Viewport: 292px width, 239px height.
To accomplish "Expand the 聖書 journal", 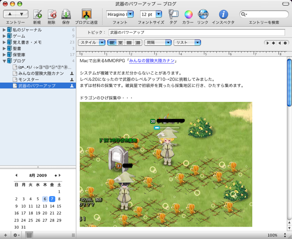I will tap(4, 48).
